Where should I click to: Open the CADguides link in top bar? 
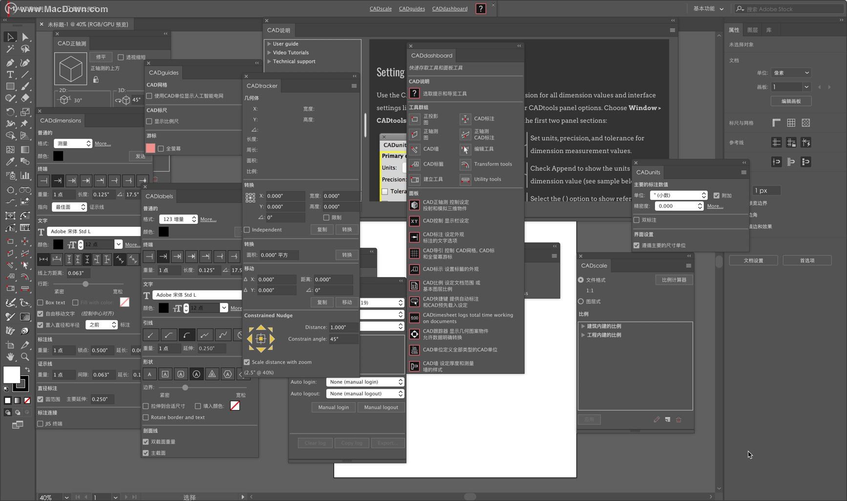click(x=412, y=9)
